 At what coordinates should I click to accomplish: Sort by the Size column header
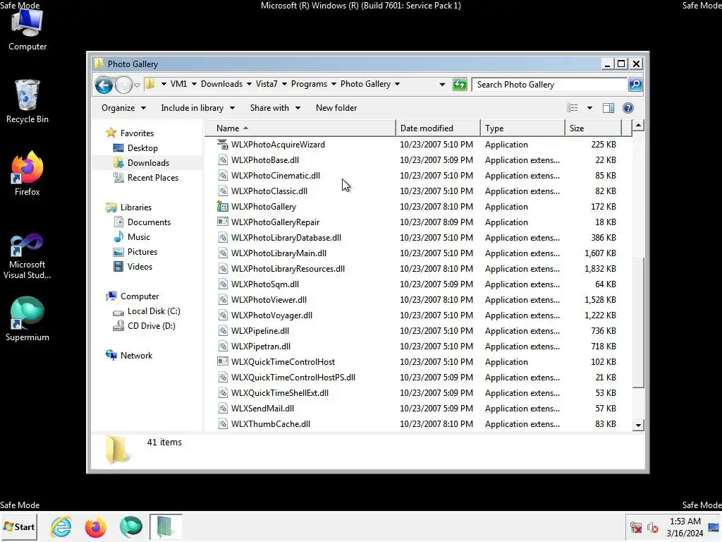593,128
